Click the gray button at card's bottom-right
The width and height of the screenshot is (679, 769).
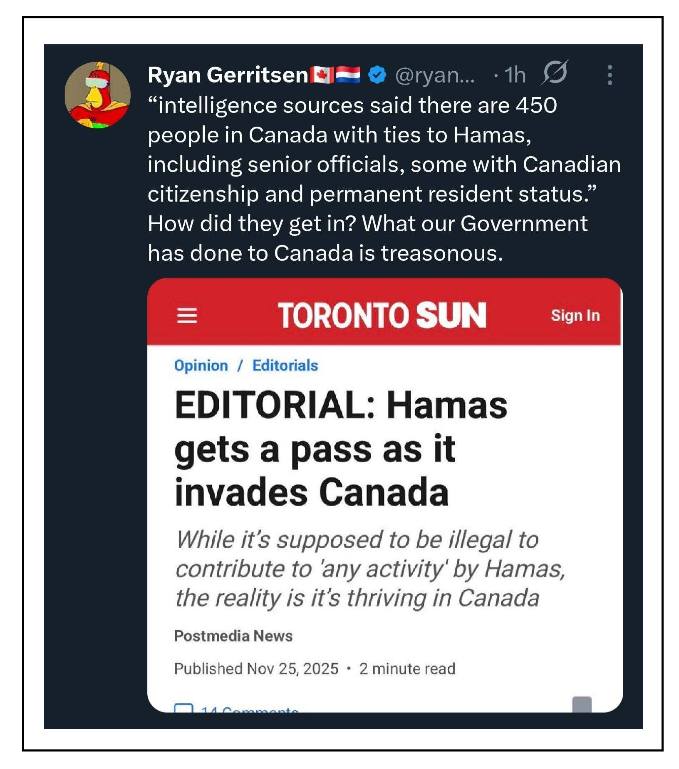coord(582,704)
